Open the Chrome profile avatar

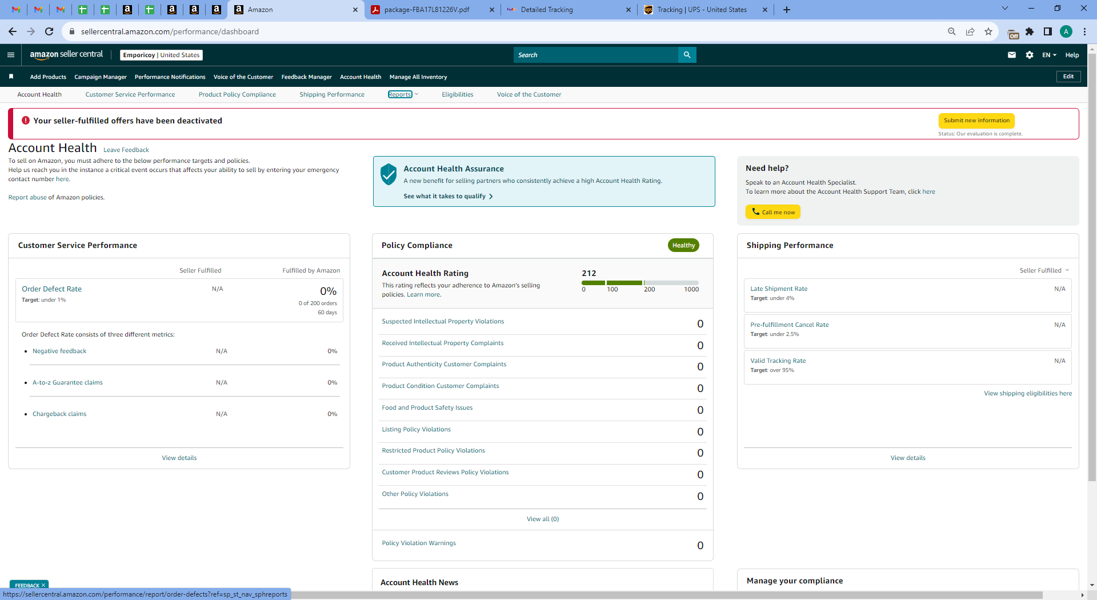pos(1066,31)
